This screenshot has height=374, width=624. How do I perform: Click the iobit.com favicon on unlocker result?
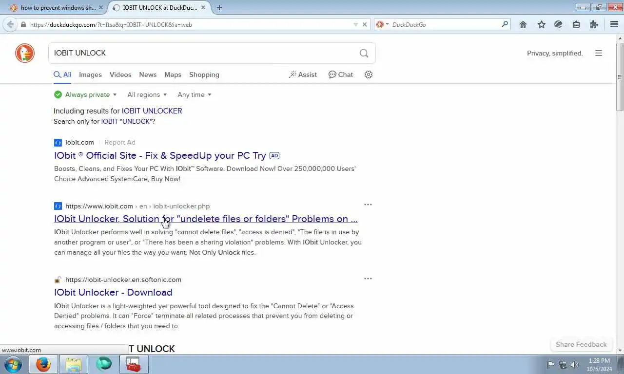pos(58,206)
